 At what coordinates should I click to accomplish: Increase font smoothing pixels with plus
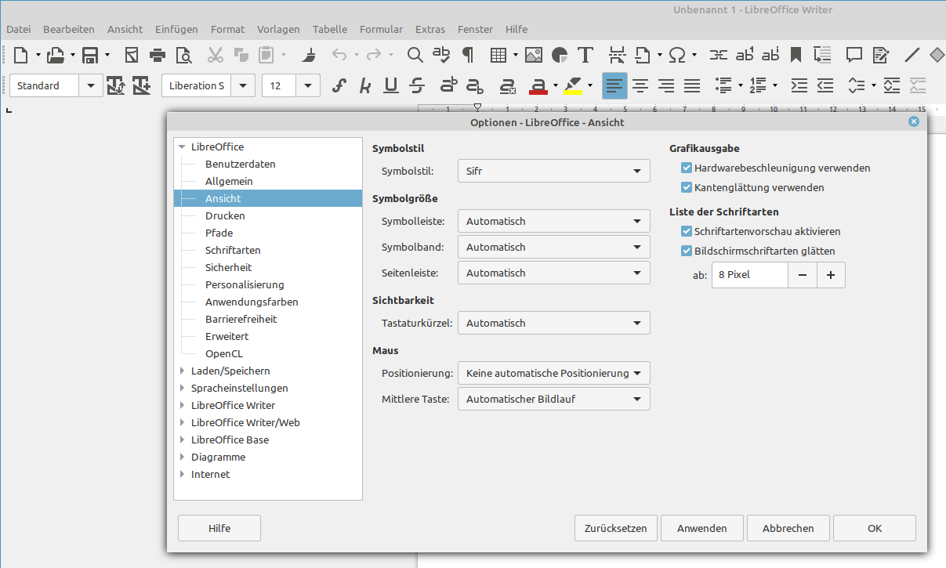tap(831, 275)
